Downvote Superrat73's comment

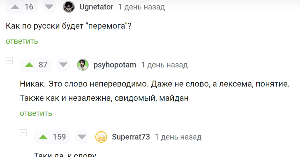[81, 137]
